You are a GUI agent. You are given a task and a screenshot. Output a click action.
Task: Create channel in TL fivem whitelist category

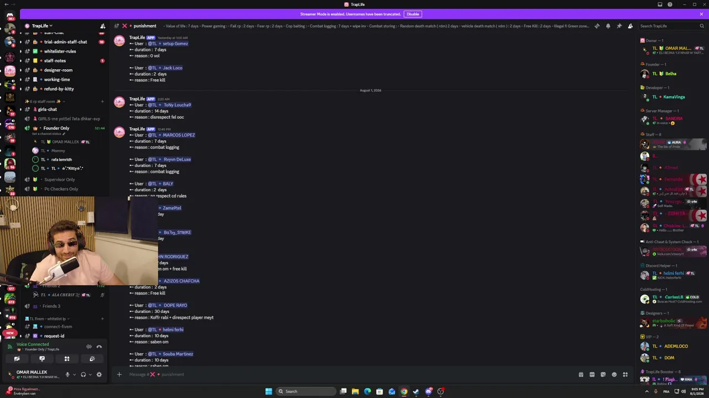(x=102, y=319)
